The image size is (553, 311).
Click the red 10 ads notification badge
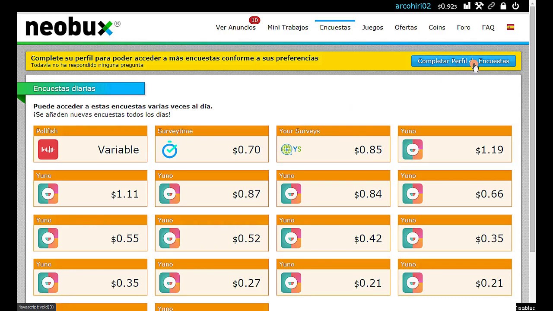coord(254,20)
